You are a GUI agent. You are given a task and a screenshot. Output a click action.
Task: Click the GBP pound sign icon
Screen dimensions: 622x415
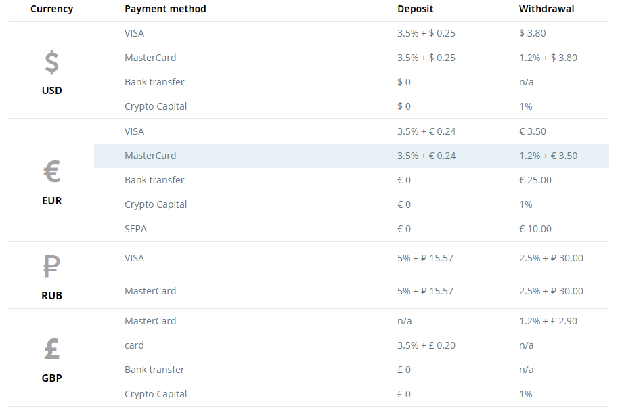tap(51, 349)
